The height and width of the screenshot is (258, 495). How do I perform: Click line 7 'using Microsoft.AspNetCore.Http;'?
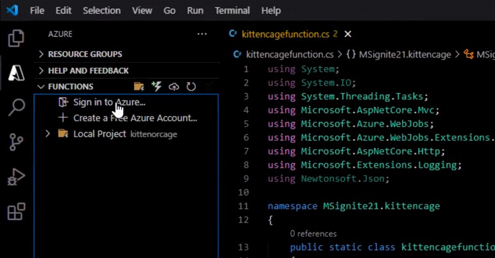pyautogui.click(x=357, y=151)
